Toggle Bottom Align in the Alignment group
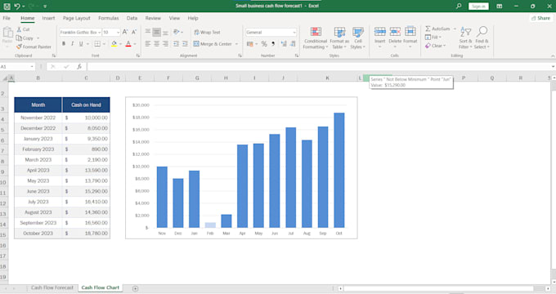The width and height of the screenshot is (556, 294). click(x=165, y=32)
